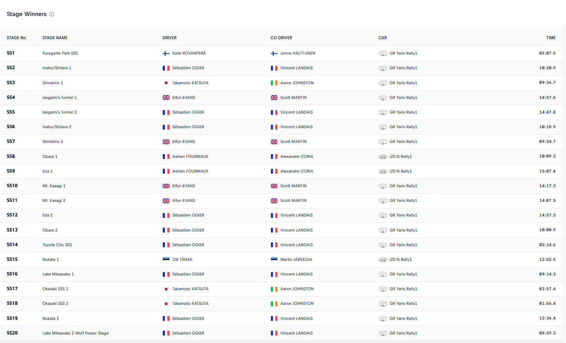Click the Irish flag beside Aaron JOHNSTON in SS3
566x343 pixels.
(x=274, y=83)
